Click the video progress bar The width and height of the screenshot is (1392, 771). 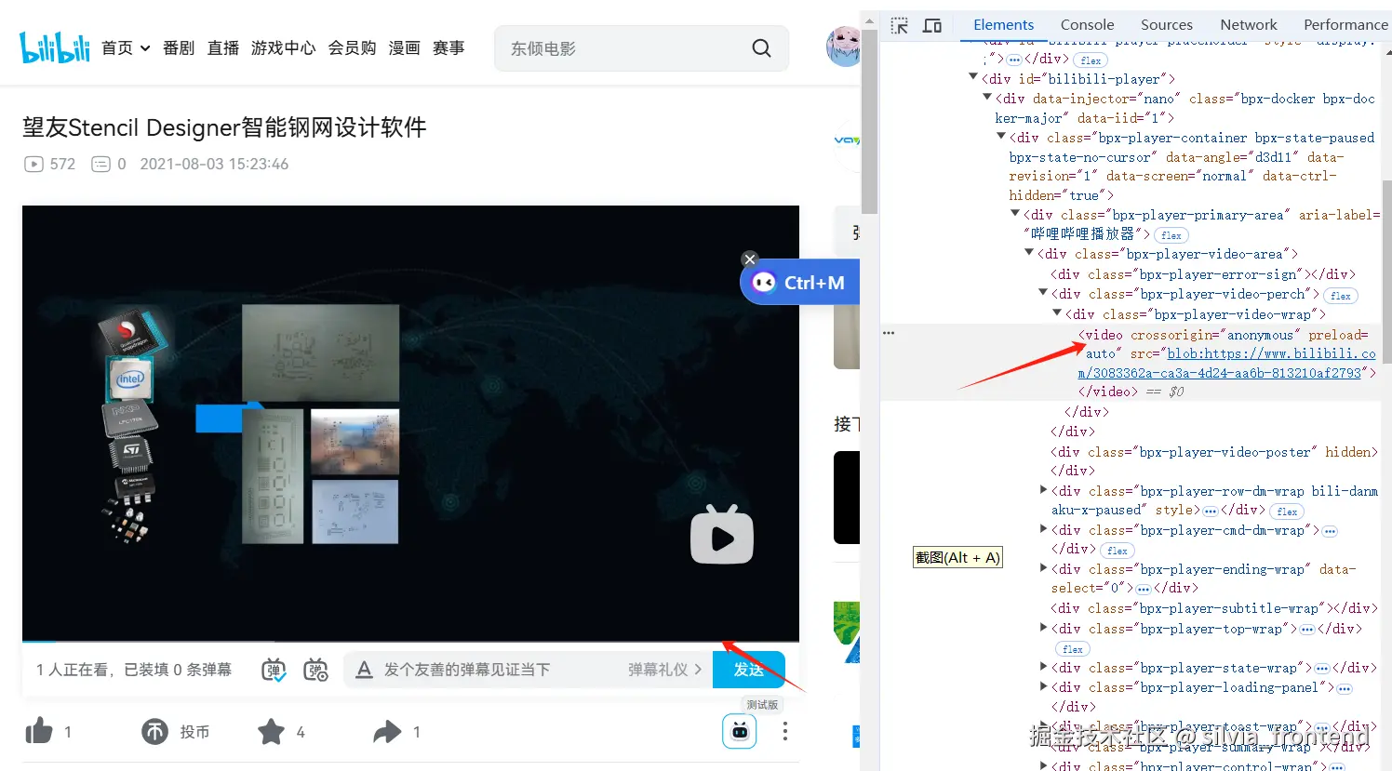(410, 642)
